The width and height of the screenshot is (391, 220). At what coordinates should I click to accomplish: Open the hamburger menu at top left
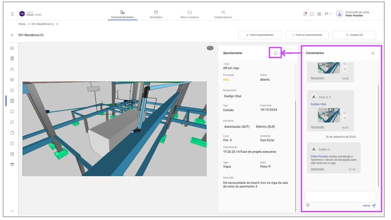[13, 14]
